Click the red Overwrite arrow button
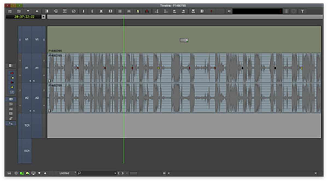 (x=147, y=11)
